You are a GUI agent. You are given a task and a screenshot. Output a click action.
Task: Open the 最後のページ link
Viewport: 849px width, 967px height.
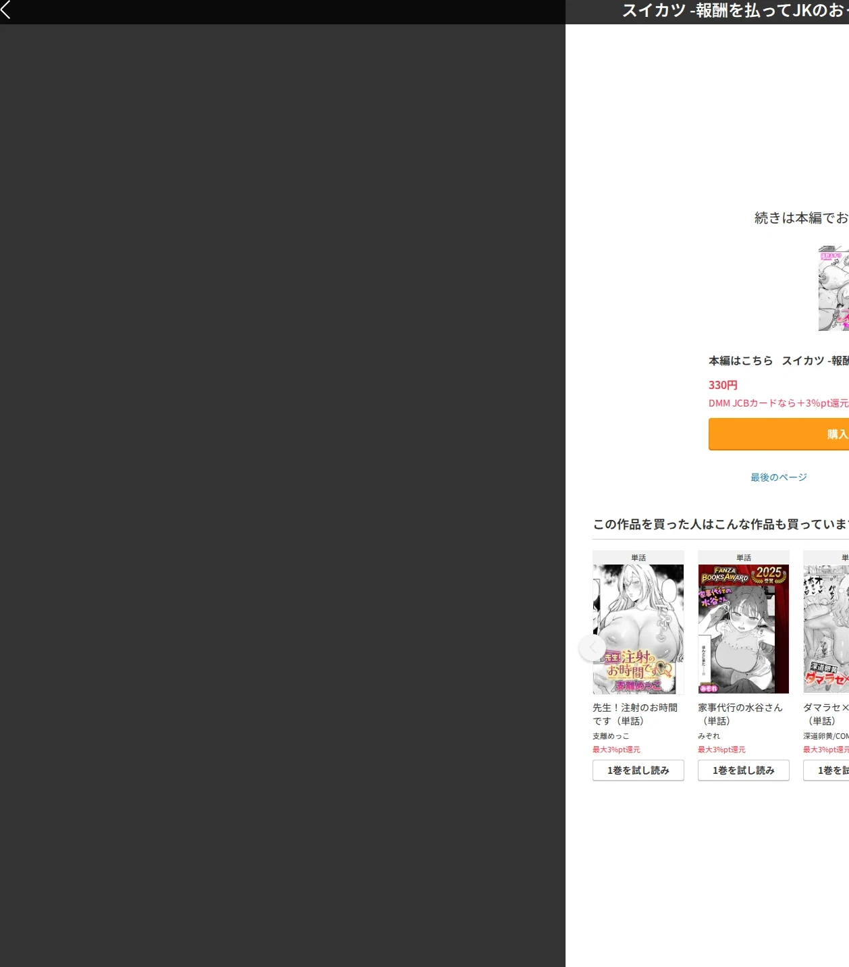tap(779, 477)
